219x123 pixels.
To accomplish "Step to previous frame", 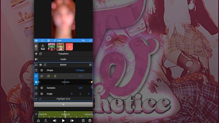I will [x=55, y=121].
